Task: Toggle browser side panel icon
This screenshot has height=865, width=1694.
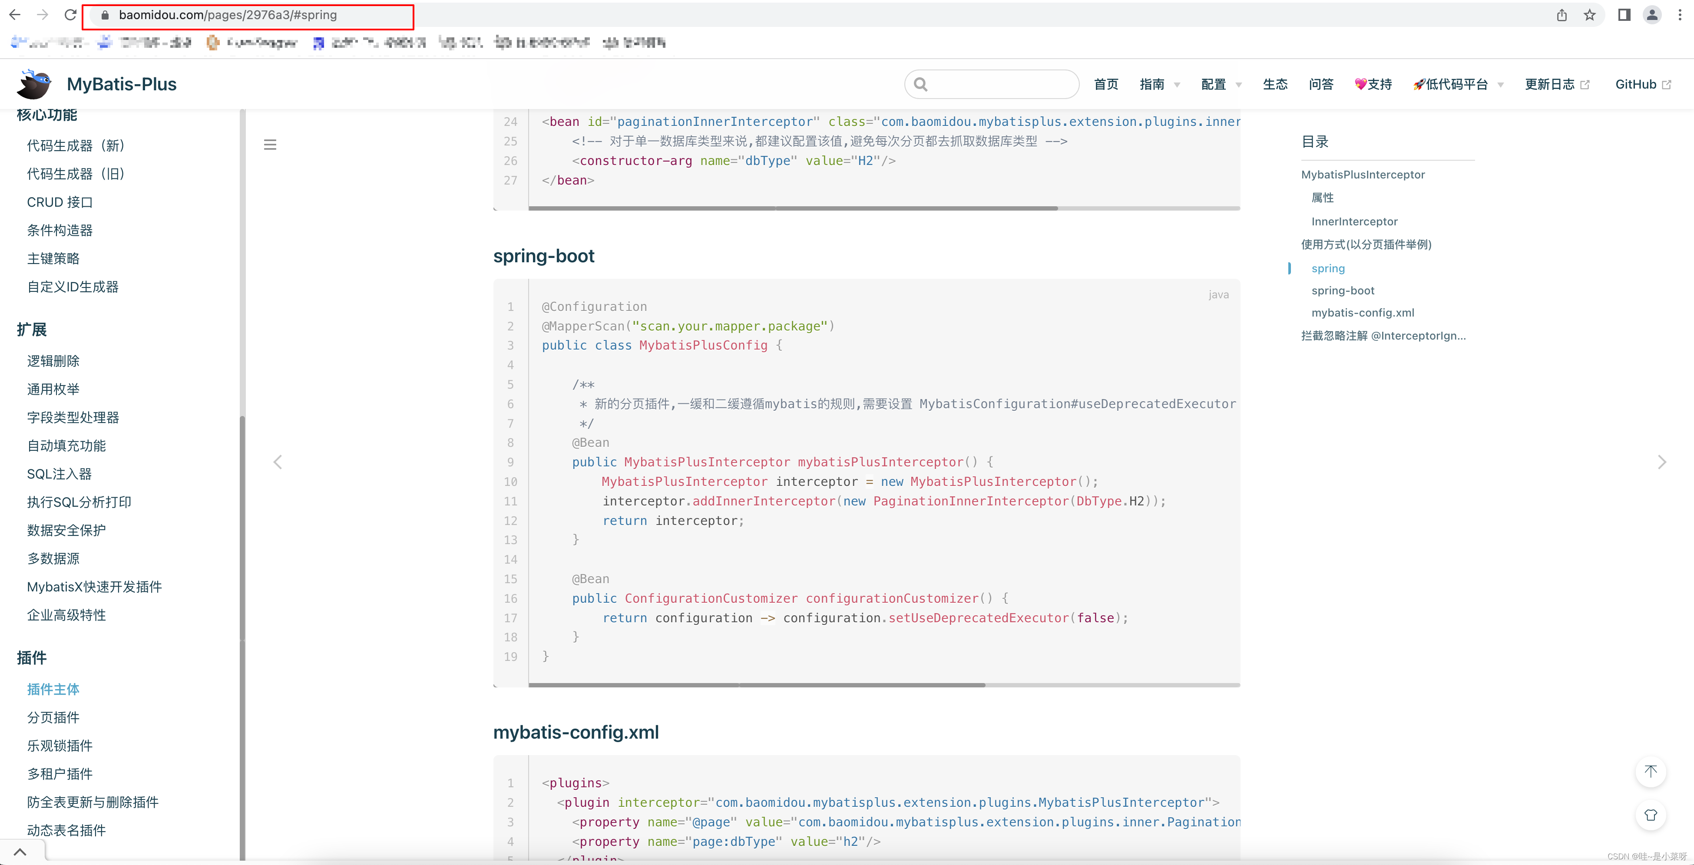Action: point(1624,15)
